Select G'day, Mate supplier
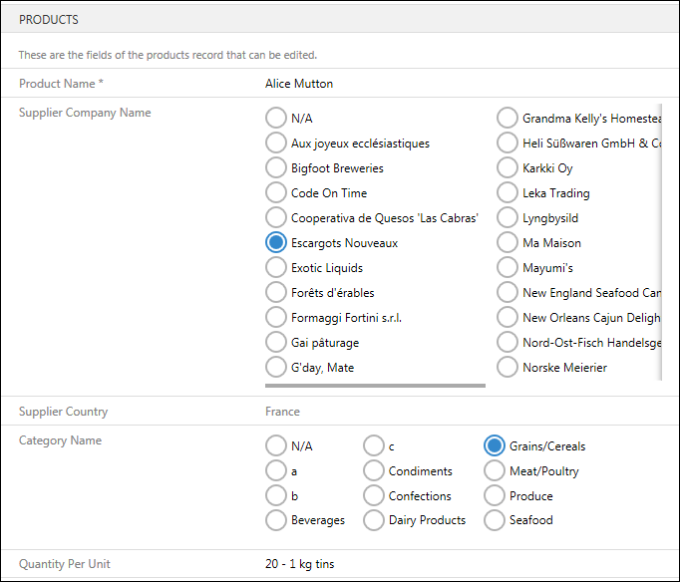Viewport: 680px width, 582px height. point(276,368)
